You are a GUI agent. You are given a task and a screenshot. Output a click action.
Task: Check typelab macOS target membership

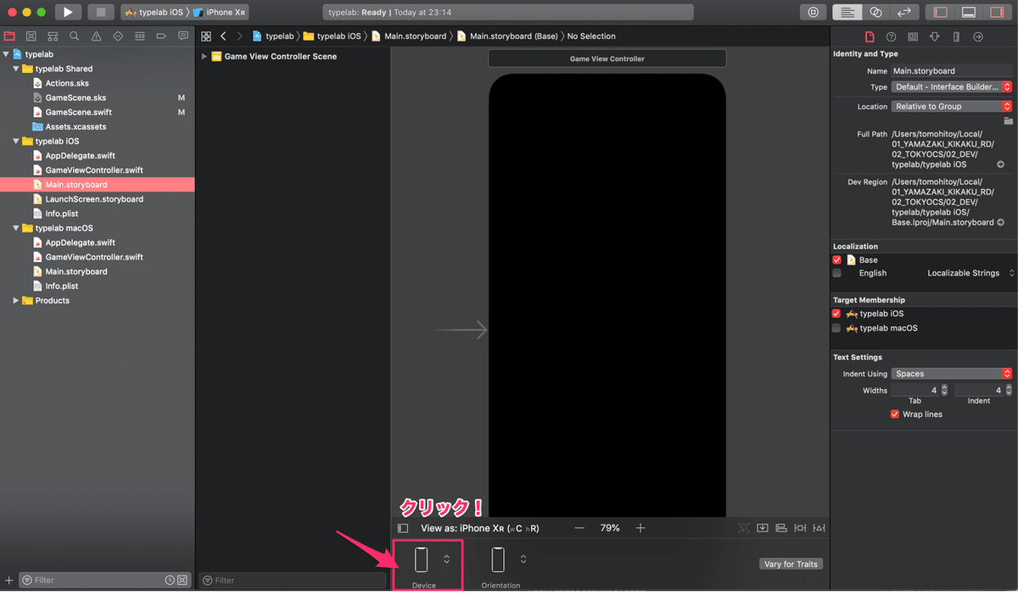[x=836, y=328]
